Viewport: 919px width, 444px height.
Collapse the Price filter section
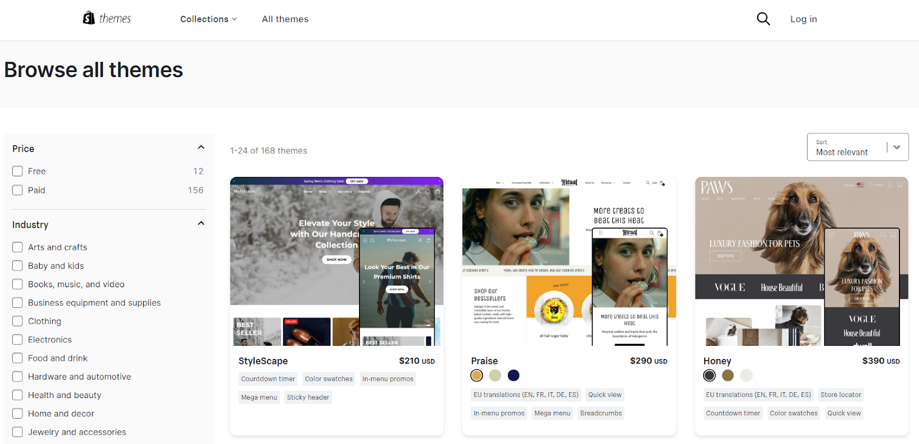click(201, 148)
